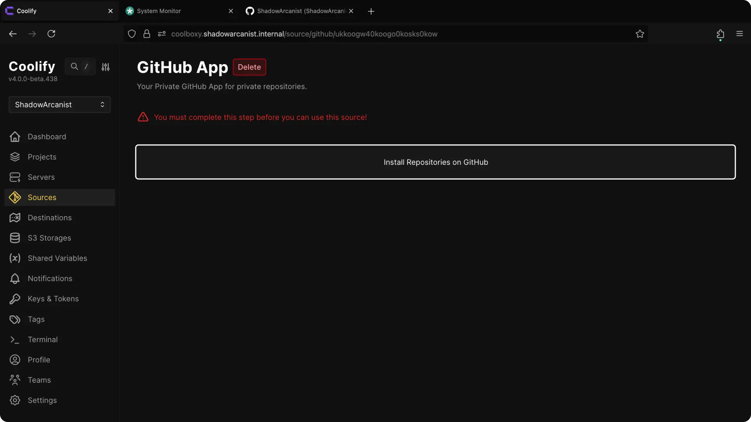Screen dimensions: 751x422
Task: Click the Terminal prompt icon
Action: tap(15, 340)
